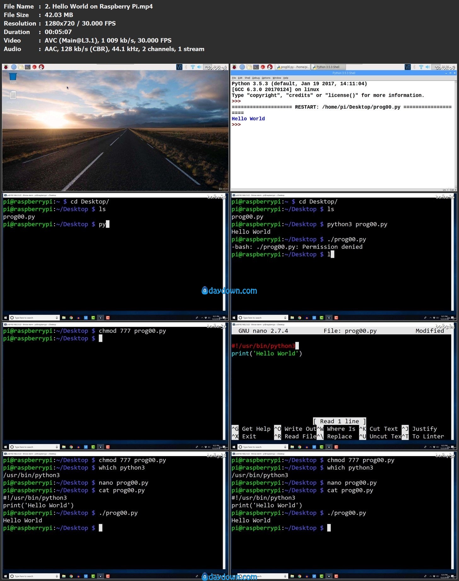This screenshot has height=581, width=459.
Task: Click the Windows Start button below the 'py' prompt frame
Action: coord(5,318)
